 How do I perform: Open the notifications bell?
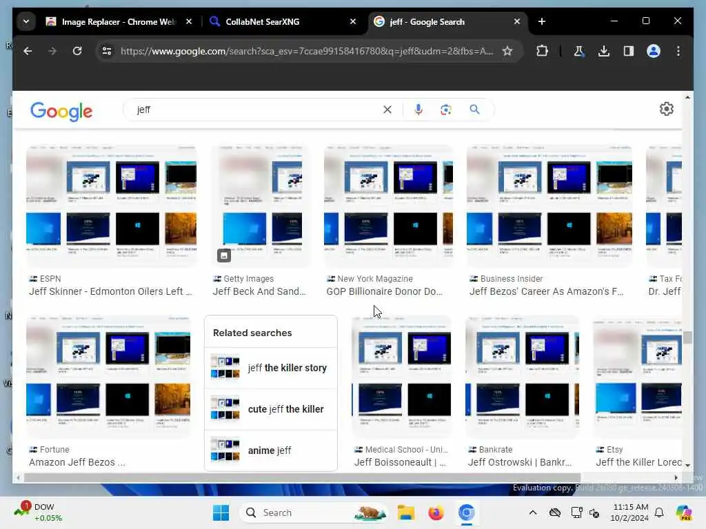point(659,512)
